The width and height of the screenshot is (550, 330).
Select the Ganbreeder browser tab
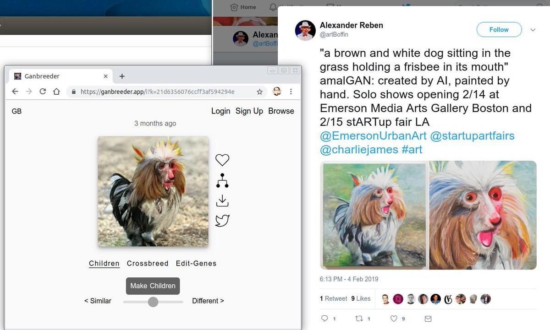pyautogui.click(x=61, y=76)
